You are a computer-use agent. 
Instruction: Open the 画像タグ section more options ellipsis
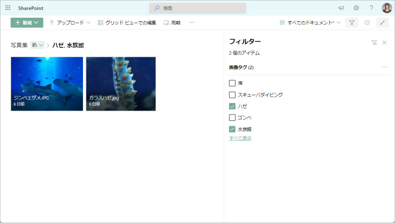pyautogui.click(x=384, y=68)
